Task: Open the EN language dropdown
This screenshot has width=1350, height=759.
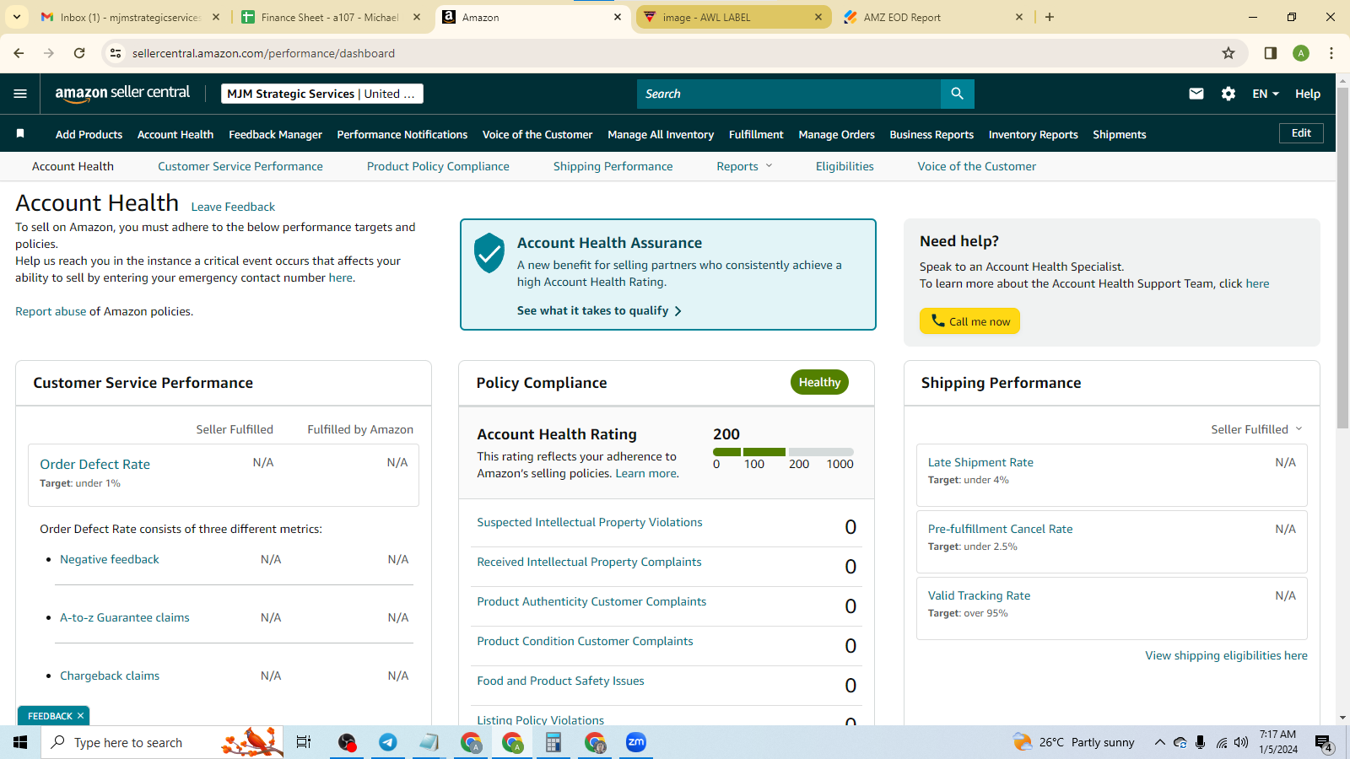Action: (x=1266, y=94)
